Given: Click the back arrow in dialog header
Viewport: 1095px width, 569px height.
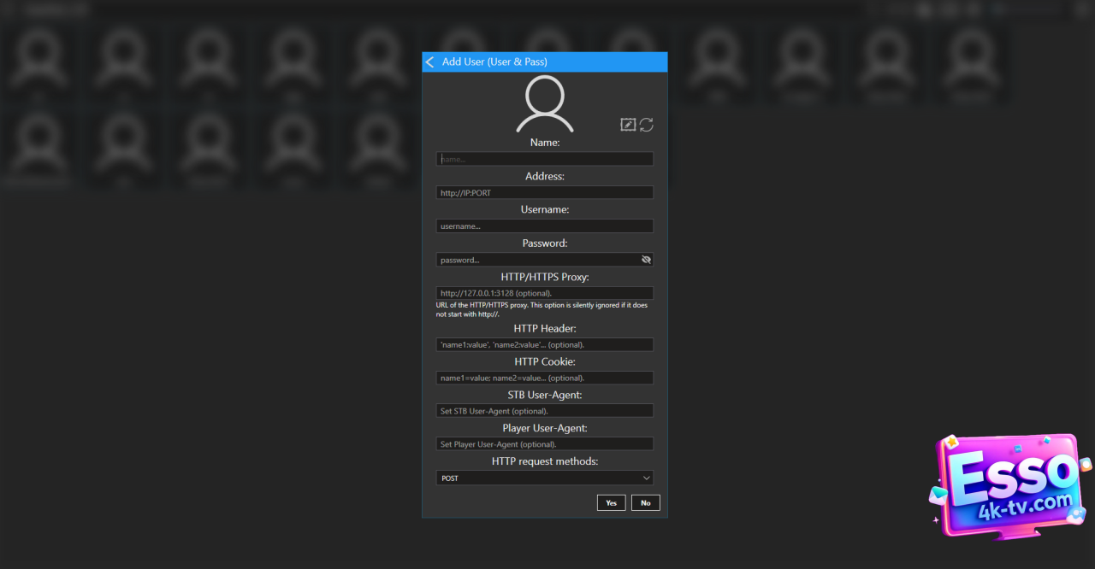Looking at the screenshot, I should point(430,62).
